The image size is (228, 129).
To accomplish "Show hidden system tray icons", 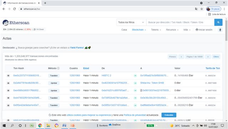I will click(x=193, y=125).
